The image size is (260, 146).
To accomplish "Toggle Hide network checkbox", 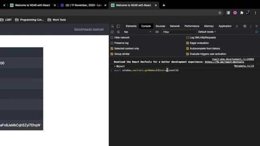I will 112,38.
